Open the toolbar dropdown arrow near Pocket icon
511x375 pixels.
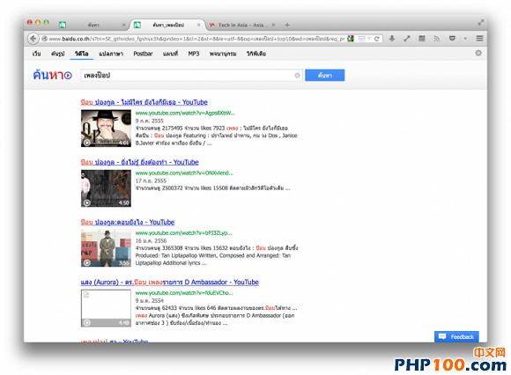(x=465, y=39)
